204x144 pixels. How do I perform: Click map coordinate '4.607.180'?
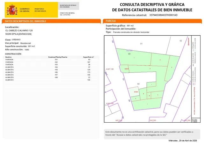point(110,69)
